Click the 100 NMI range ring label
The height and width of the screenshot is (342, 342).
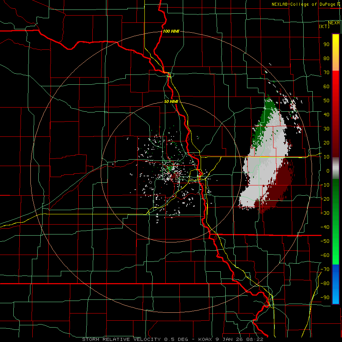pos(171,31)
